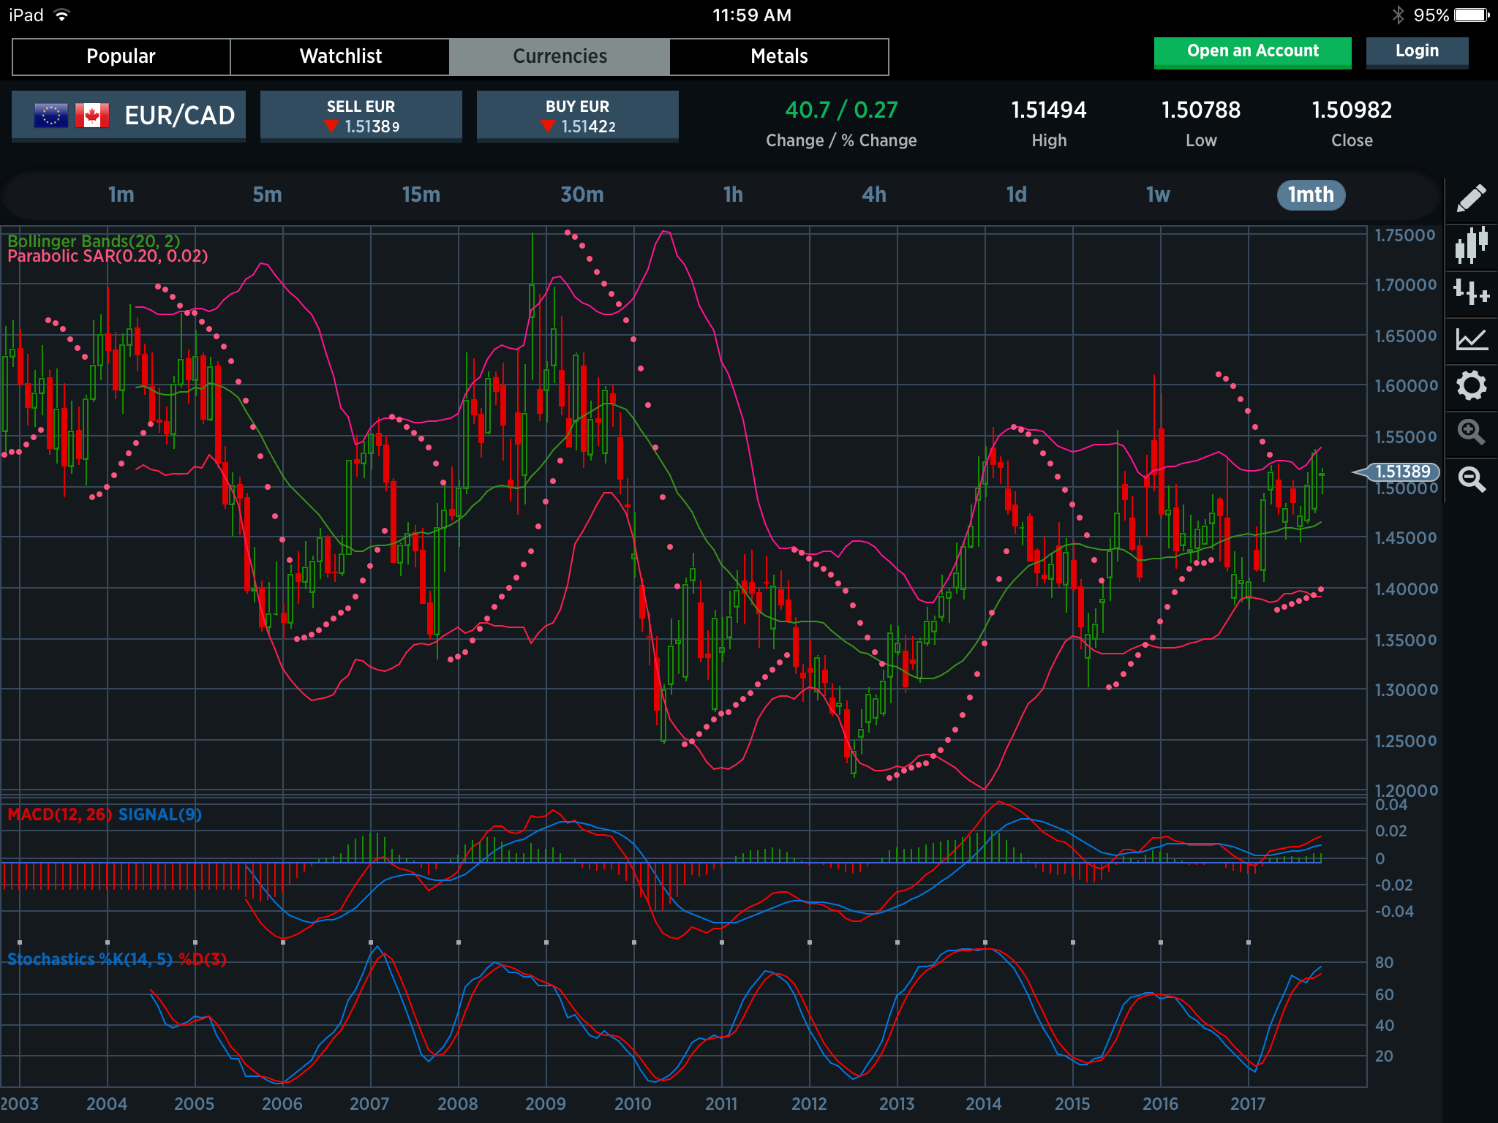Open the Metals tab

pyautogui.click(x=779, y=56)
